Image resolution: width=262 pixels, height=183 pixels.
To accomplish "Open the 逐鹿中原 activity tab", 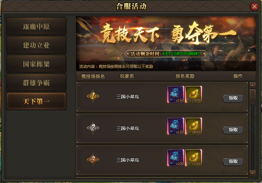I will tap(36, 26).
